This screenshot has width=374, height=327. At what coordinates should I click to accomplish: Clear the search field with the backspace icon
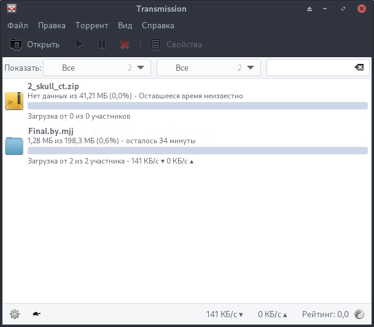point(359,68)
